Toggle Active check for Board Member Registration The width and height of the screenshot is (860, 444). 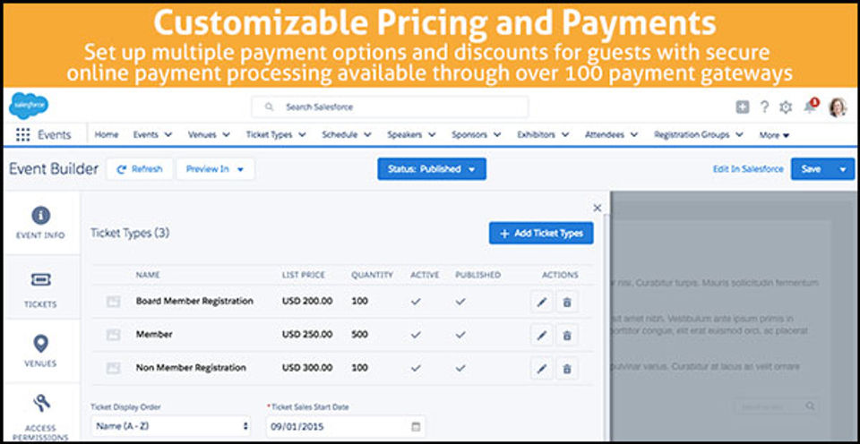[x=417, y=301]
